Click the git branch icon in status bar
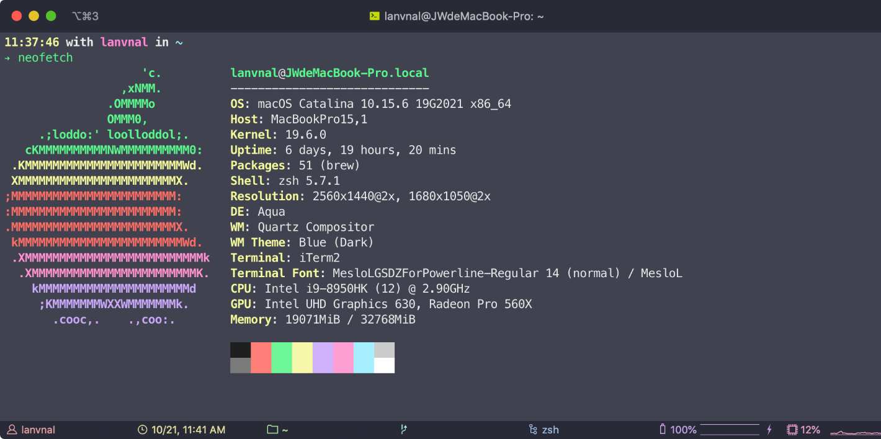This screenshot has width=881, height=439. pyautogui.click(x=403, y=430)
